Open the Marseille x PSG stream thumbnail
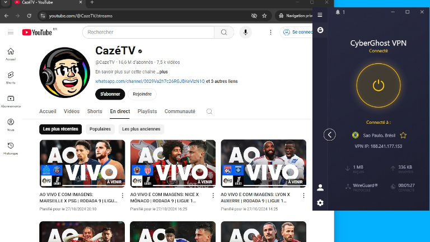Viewport: 430px width, 242px height. (x=82, y=164)
